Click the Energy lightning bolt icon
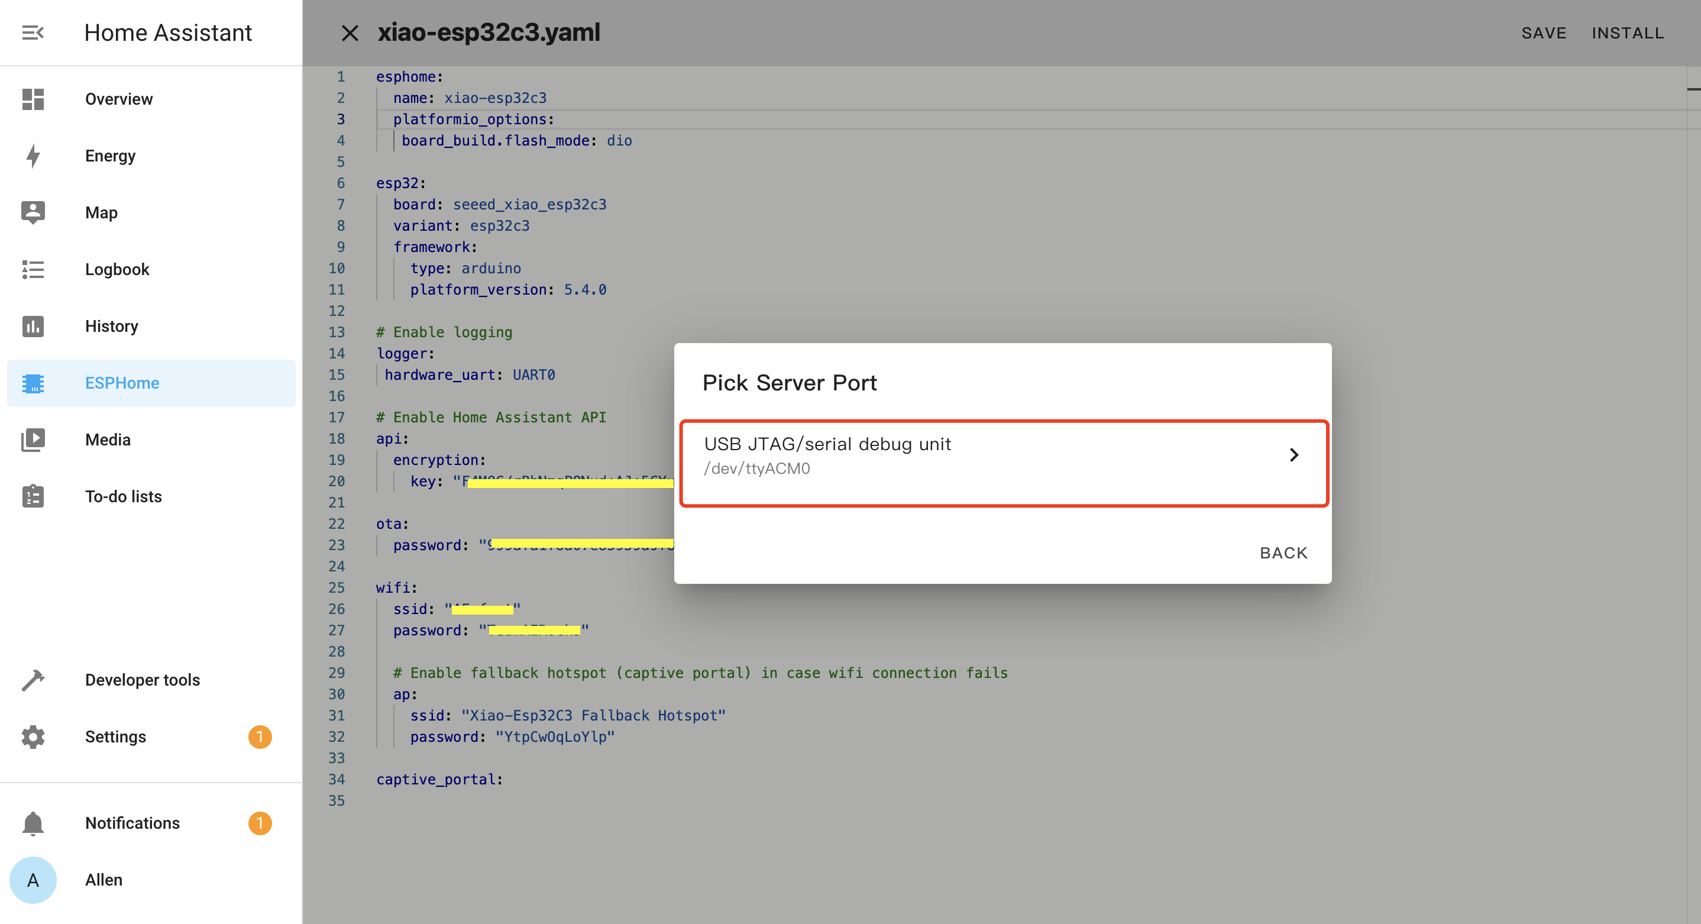 (x=33, y=156)
